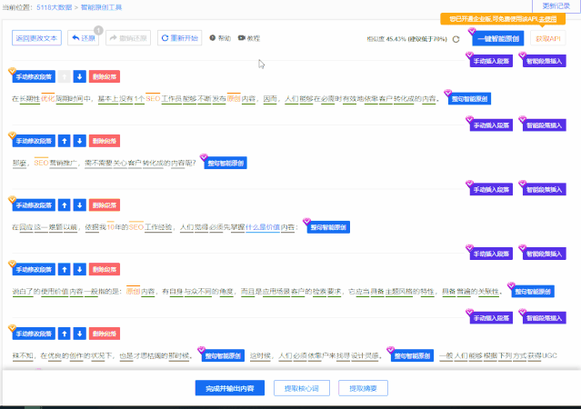Move up the paragraph starting '那么，SEO营销推广'

point(65,141)
